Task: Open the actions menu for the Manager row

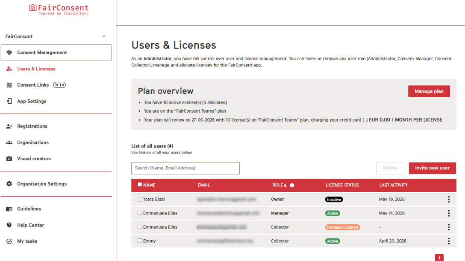Action: tap(449, 213)
